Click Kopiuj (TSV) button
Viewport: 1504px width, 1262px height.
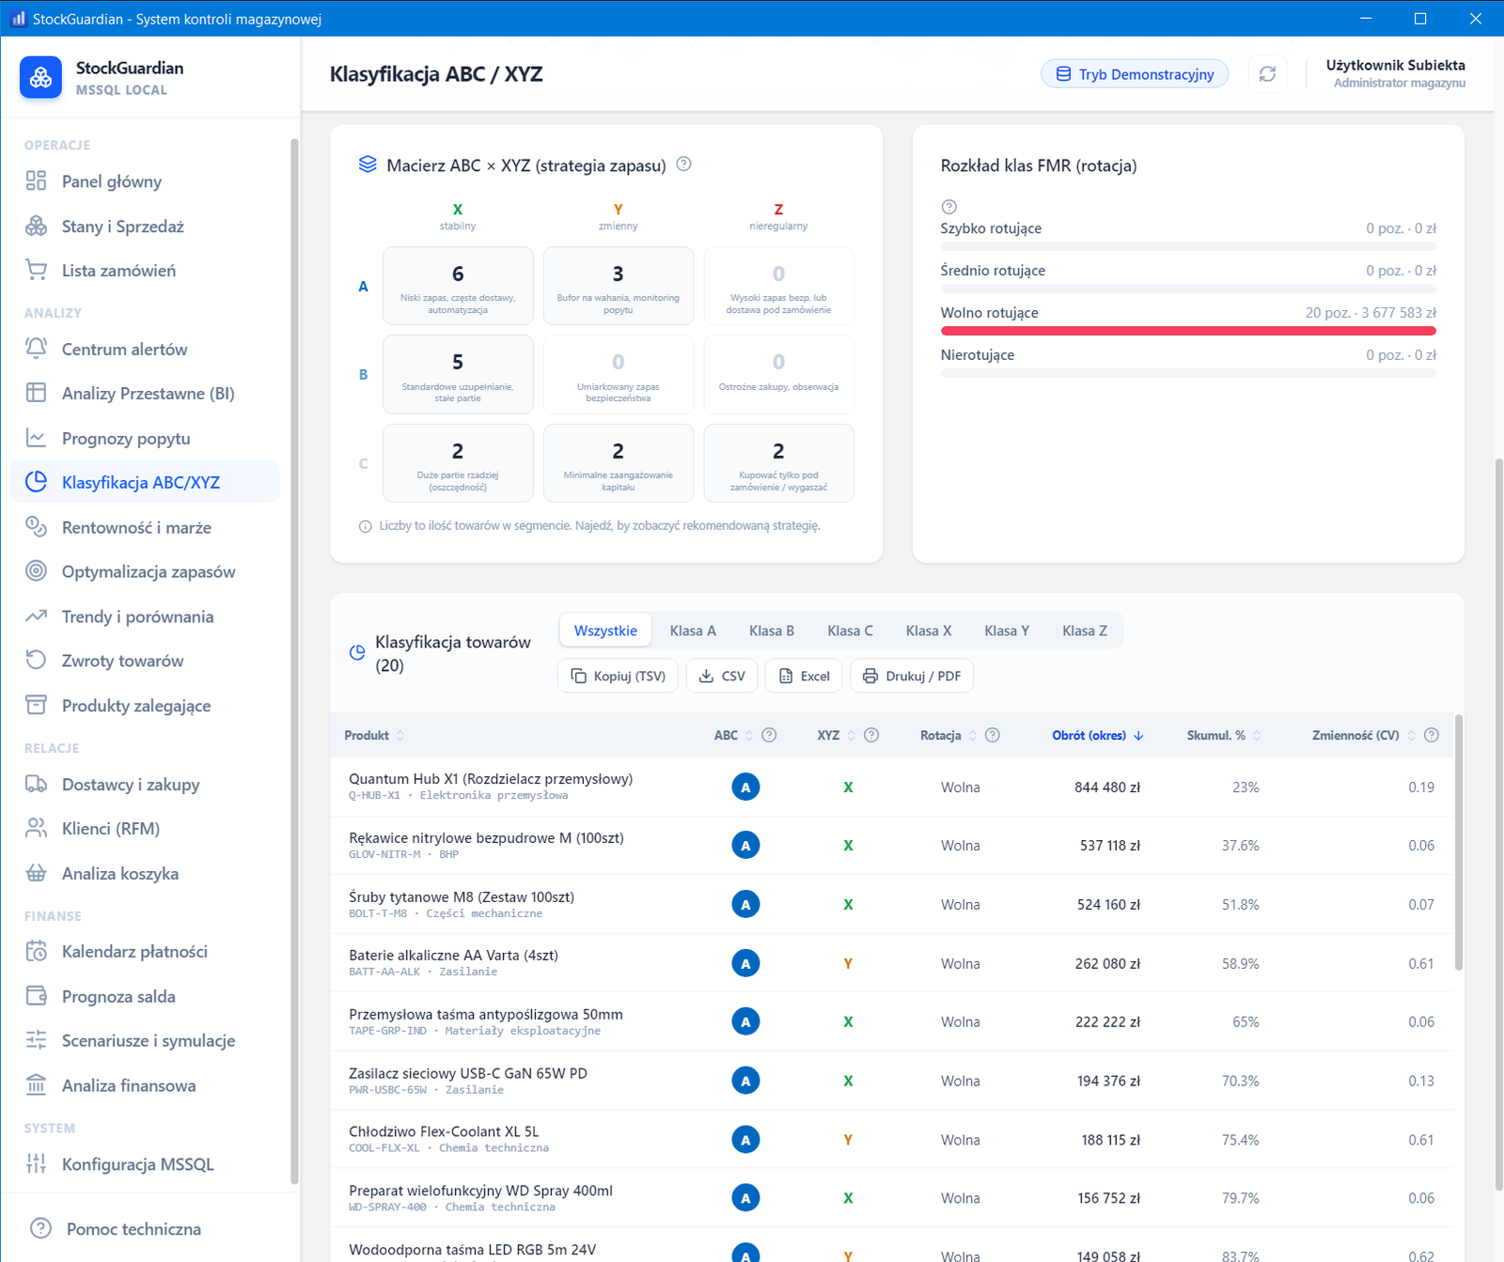(618, 676)
